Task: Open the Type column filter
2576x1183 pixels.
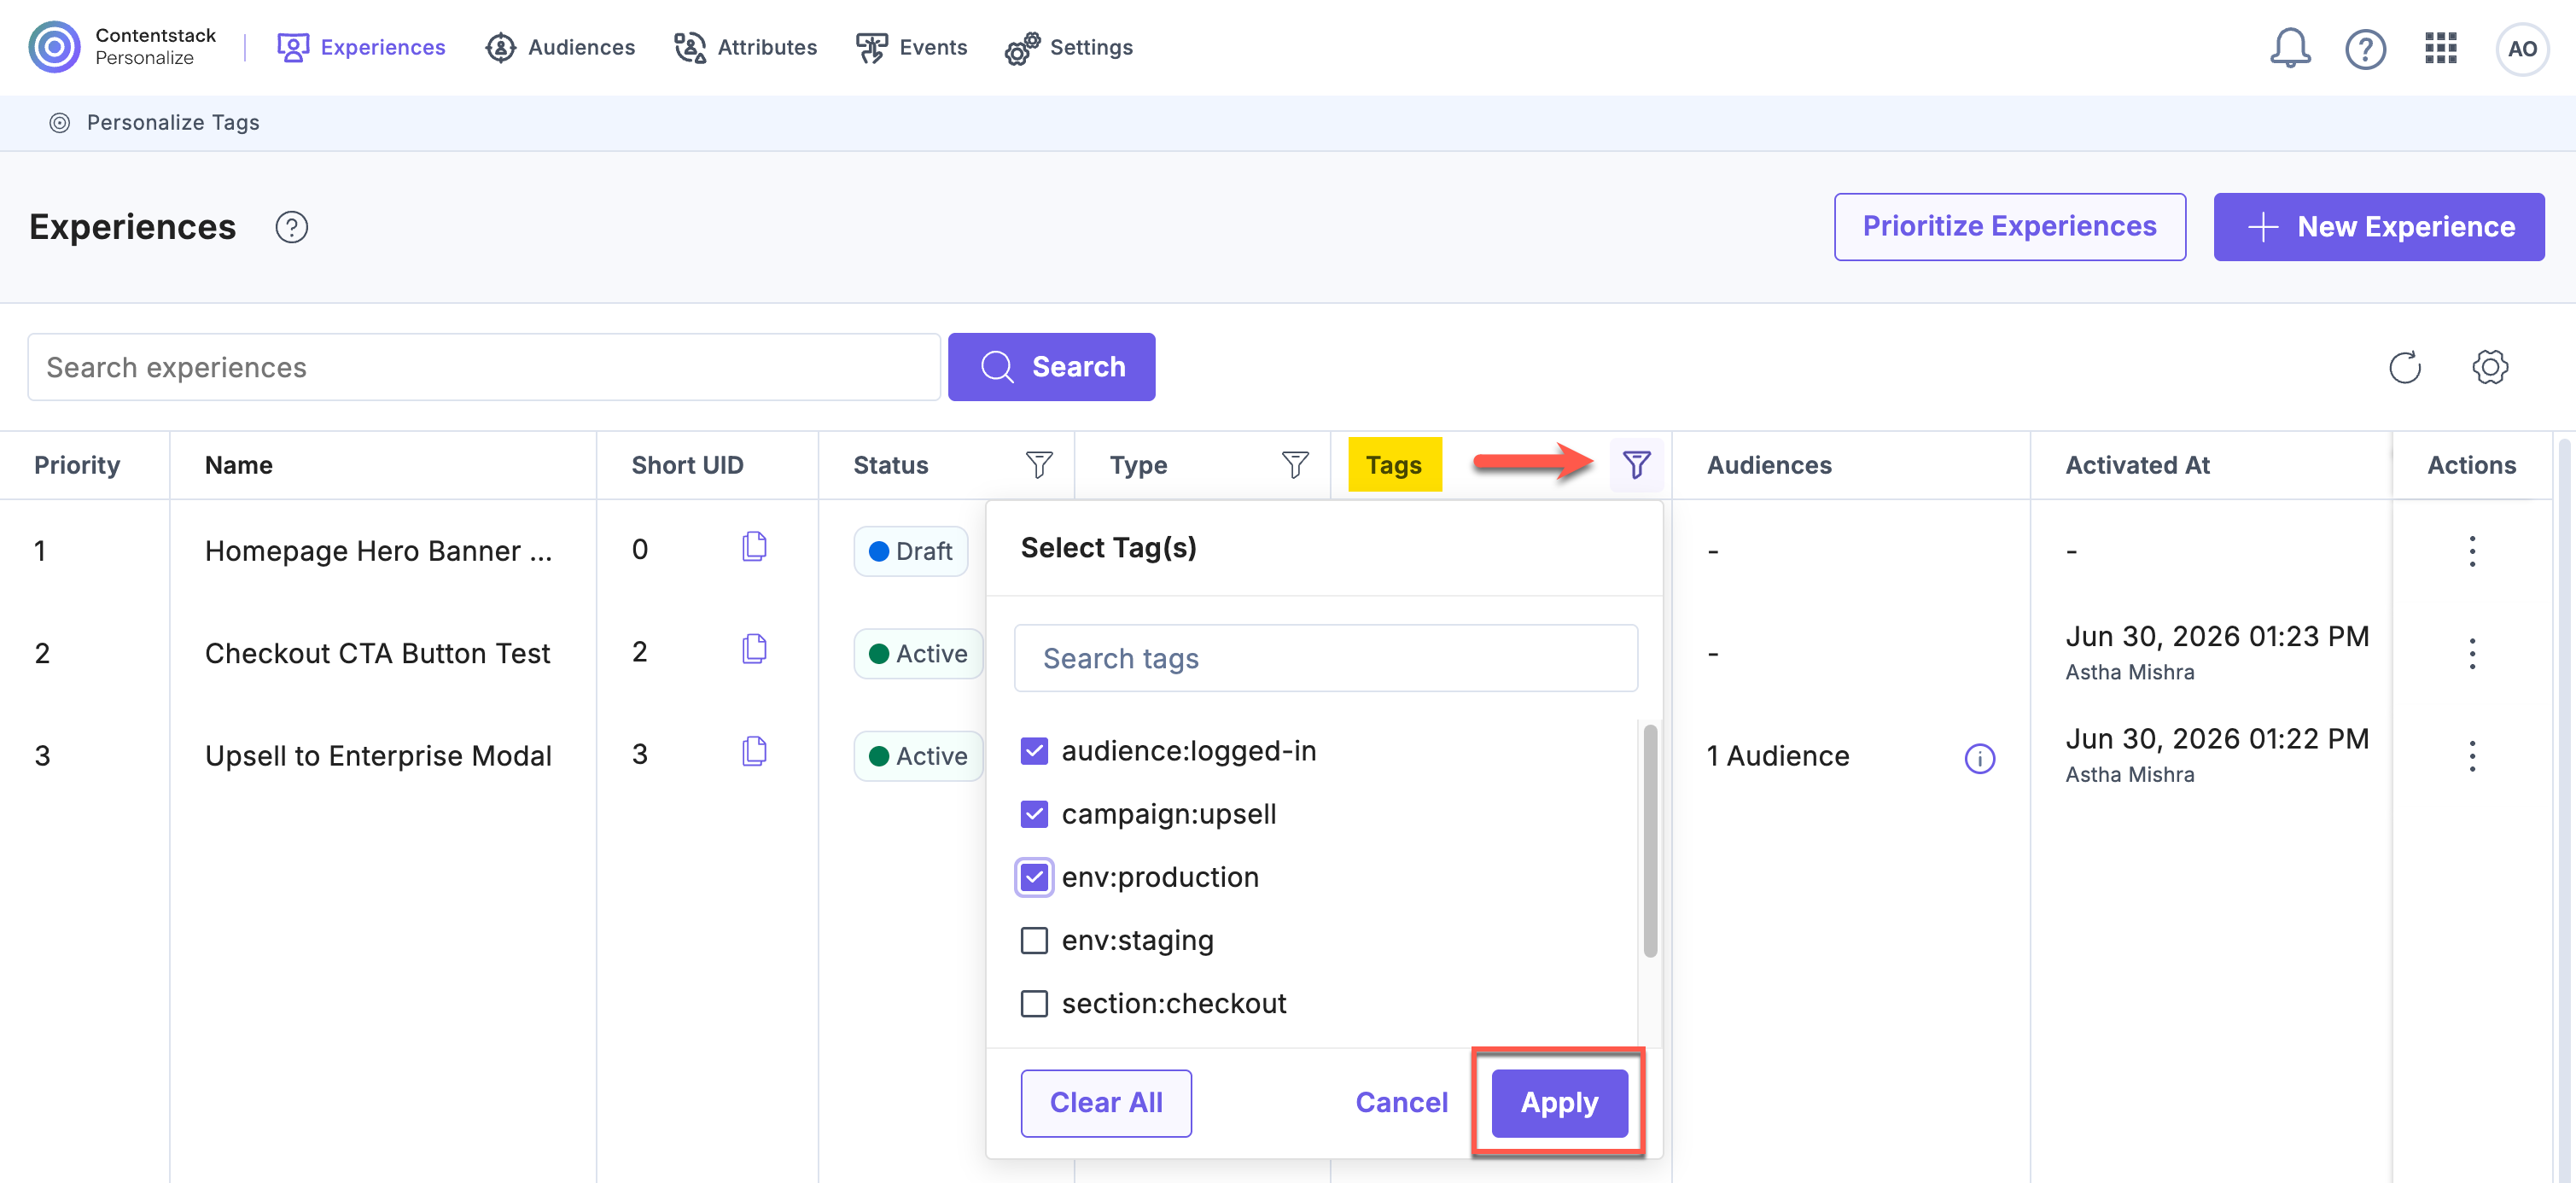Action: (x=1294, y=465)
